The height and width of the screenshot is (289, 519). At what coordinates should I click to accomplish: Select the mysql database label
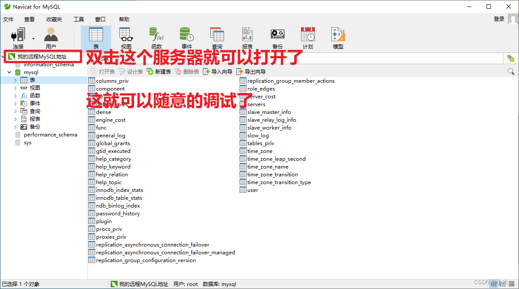pos(31,72)
